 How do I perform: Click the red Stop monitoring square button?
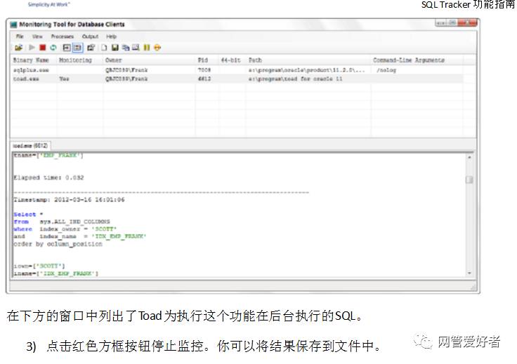[43, 48]
